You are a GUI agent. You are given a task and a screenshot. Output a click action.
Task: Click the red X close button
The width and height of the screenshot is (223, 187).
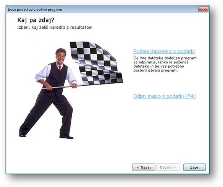pyautogui.click(x=203, y=10)
